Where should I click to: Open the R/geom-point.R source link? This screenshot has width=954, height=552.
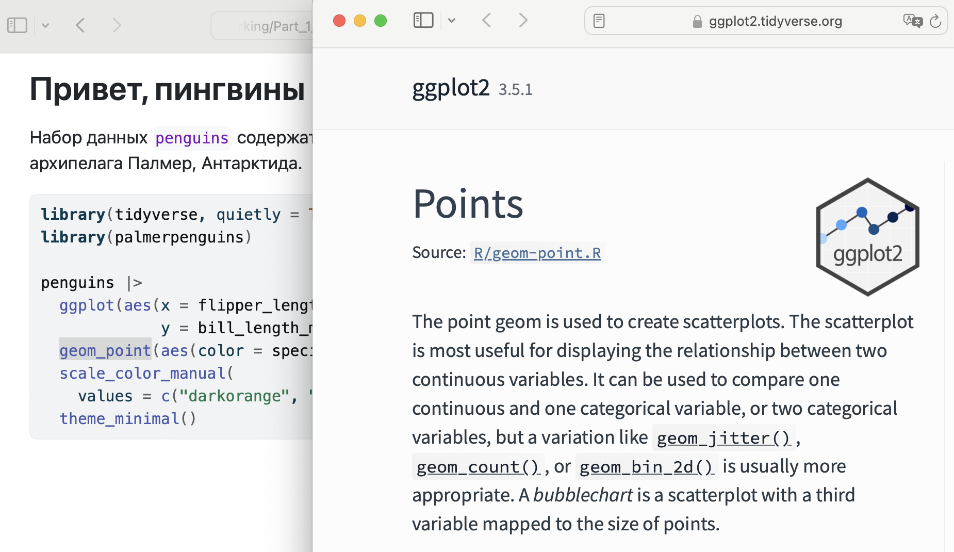537,253
